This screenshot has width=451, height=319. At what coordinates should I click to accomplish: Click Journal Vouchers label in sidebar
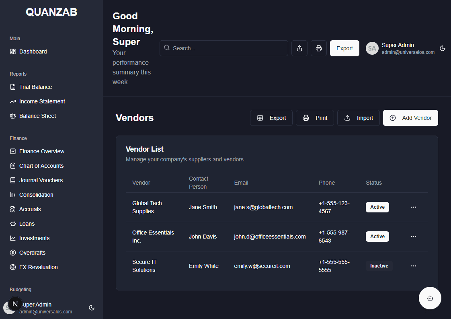[x=41, y=180]
